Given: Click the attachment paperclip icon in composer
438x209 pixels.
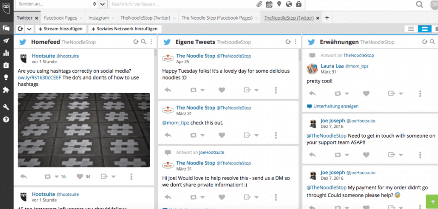Looking at the screenshot, I should point(260,4).
